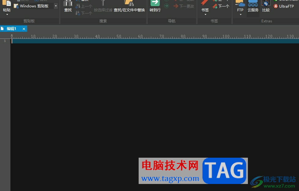Expand the 书签 dropdown arrow
Viewport: 299px width, 191px height.
[x=205, y=14]
